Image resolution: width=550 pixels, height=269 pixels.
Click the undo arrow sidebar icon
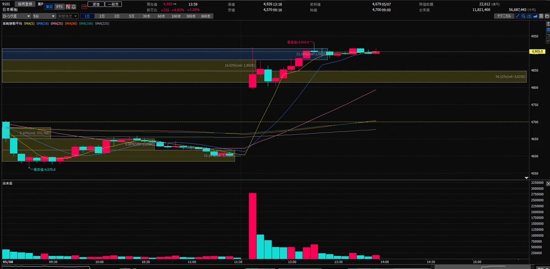[x=547, y=36]
